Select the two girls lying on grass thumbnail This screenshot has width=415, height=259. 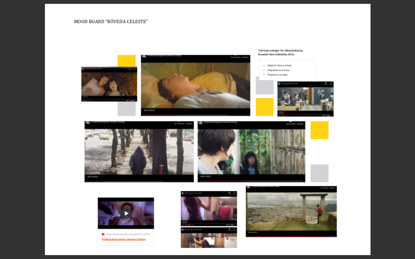point(109,84)
